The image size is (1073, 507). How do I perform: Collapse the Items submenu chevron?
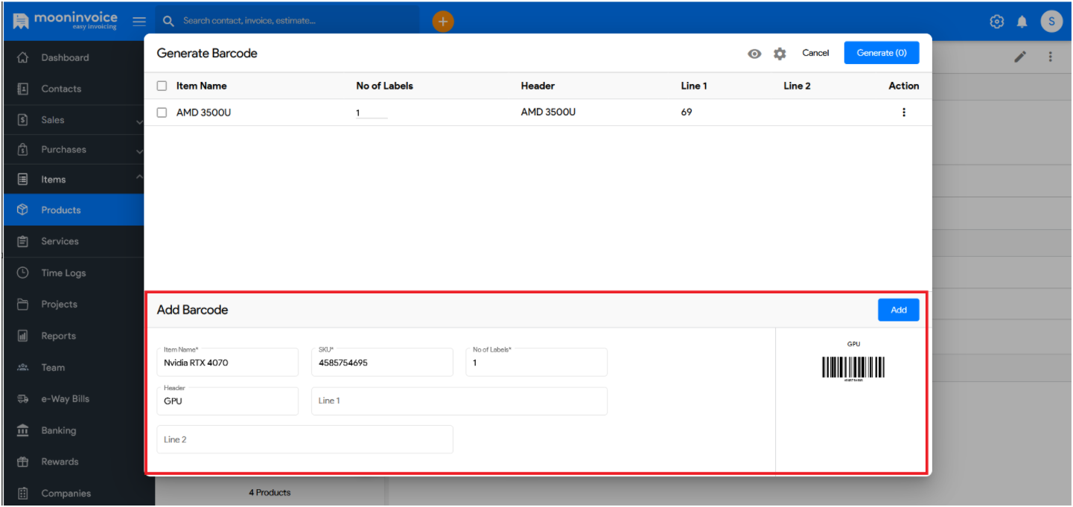[x=139, y=177]
